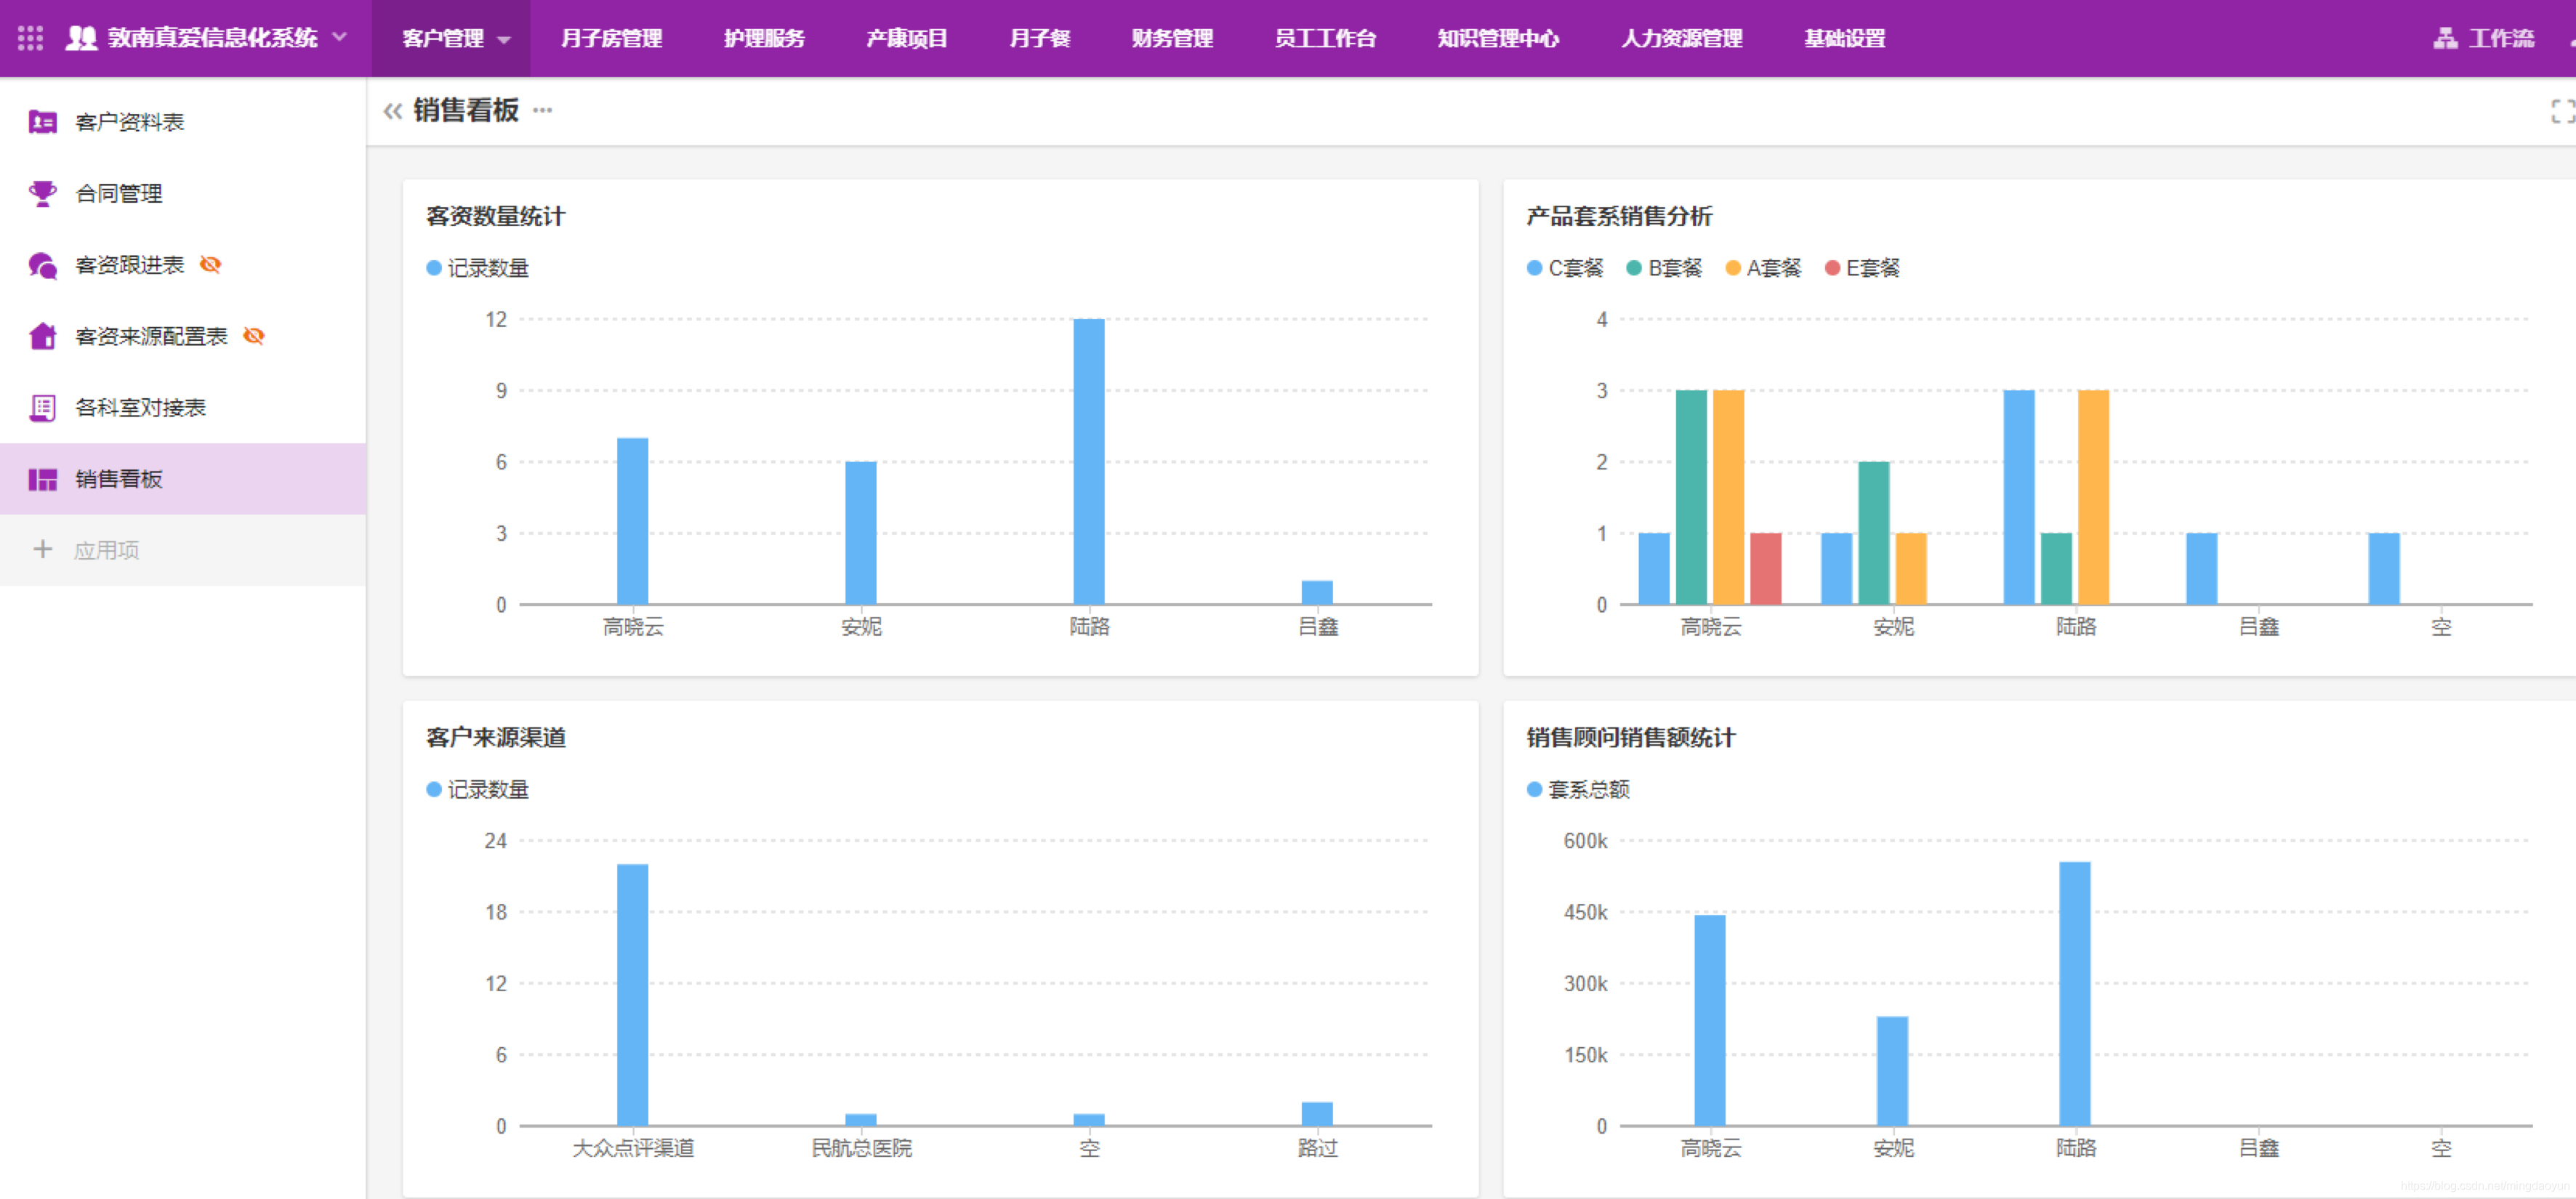This screenshot has width=2576, height=1199.
Task: Toggle the C套餐 legend series
Action: click(1565, 268)
